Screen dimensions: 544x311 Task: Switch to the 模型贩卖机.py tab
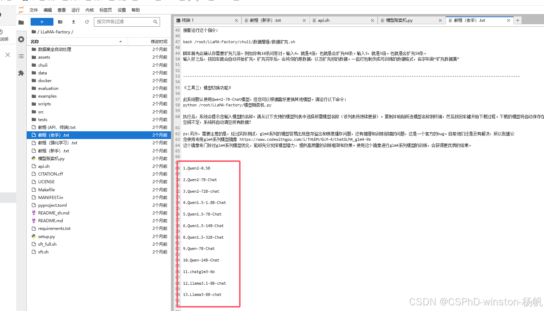pos(411,20)
